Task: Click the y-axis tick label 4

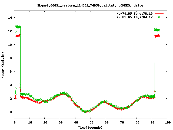Action: click(x=11, y=85)
